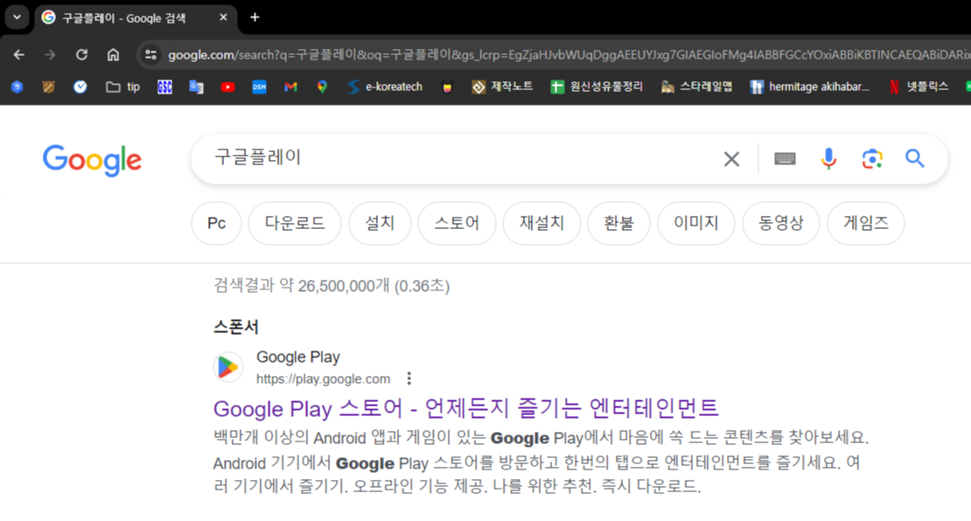Open the tip bookmarks folder

pyautogui.click(x=122, y=87)
